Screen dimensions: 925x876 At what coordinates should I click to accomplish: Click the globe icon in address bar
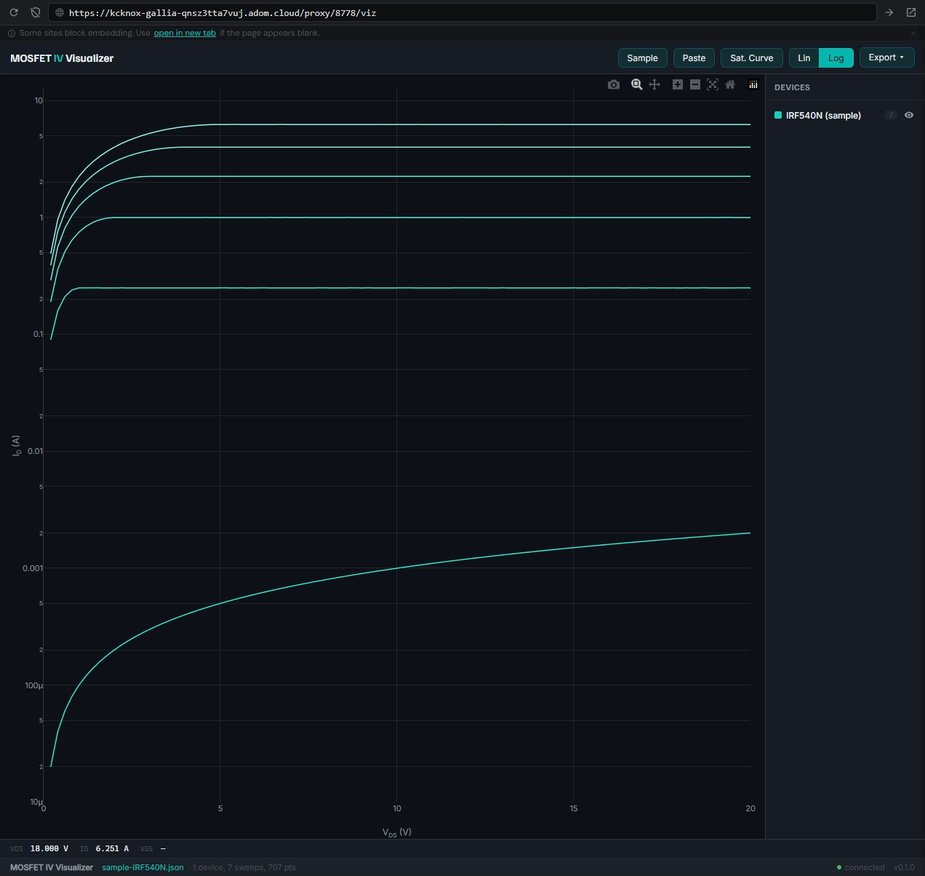pos(60,12)
